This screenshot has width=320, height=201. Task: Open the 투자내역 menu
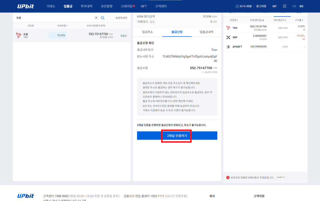(86, 6)
